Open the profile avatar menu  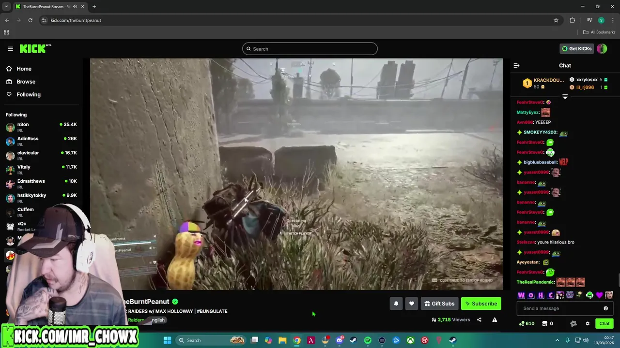pyautogui.click(x=602, y=48)
